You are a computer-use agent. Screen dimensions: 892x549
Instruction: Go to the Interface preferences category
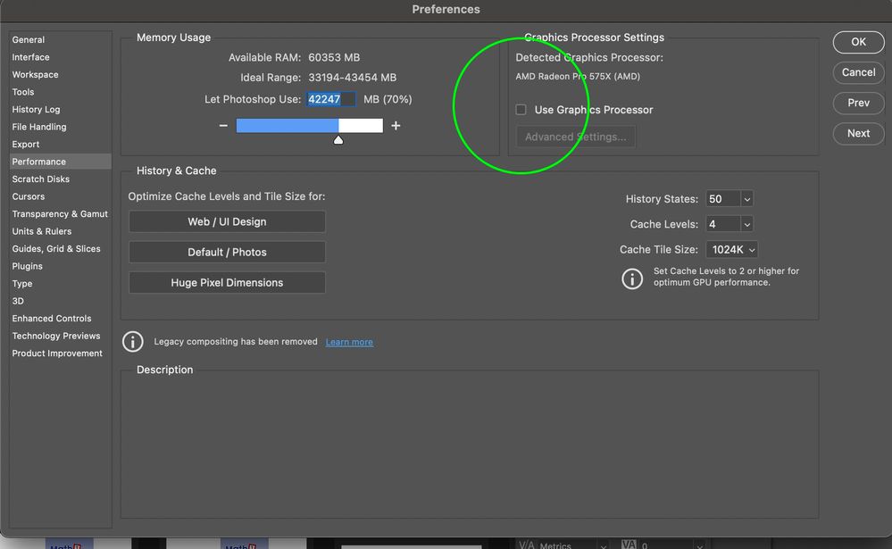pos(31,57)
